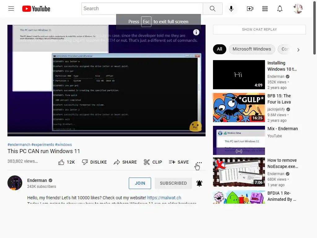Viewport: 317px width, 238px height.
Task: Click the JOIN membership button
Action: coord(140,183)
